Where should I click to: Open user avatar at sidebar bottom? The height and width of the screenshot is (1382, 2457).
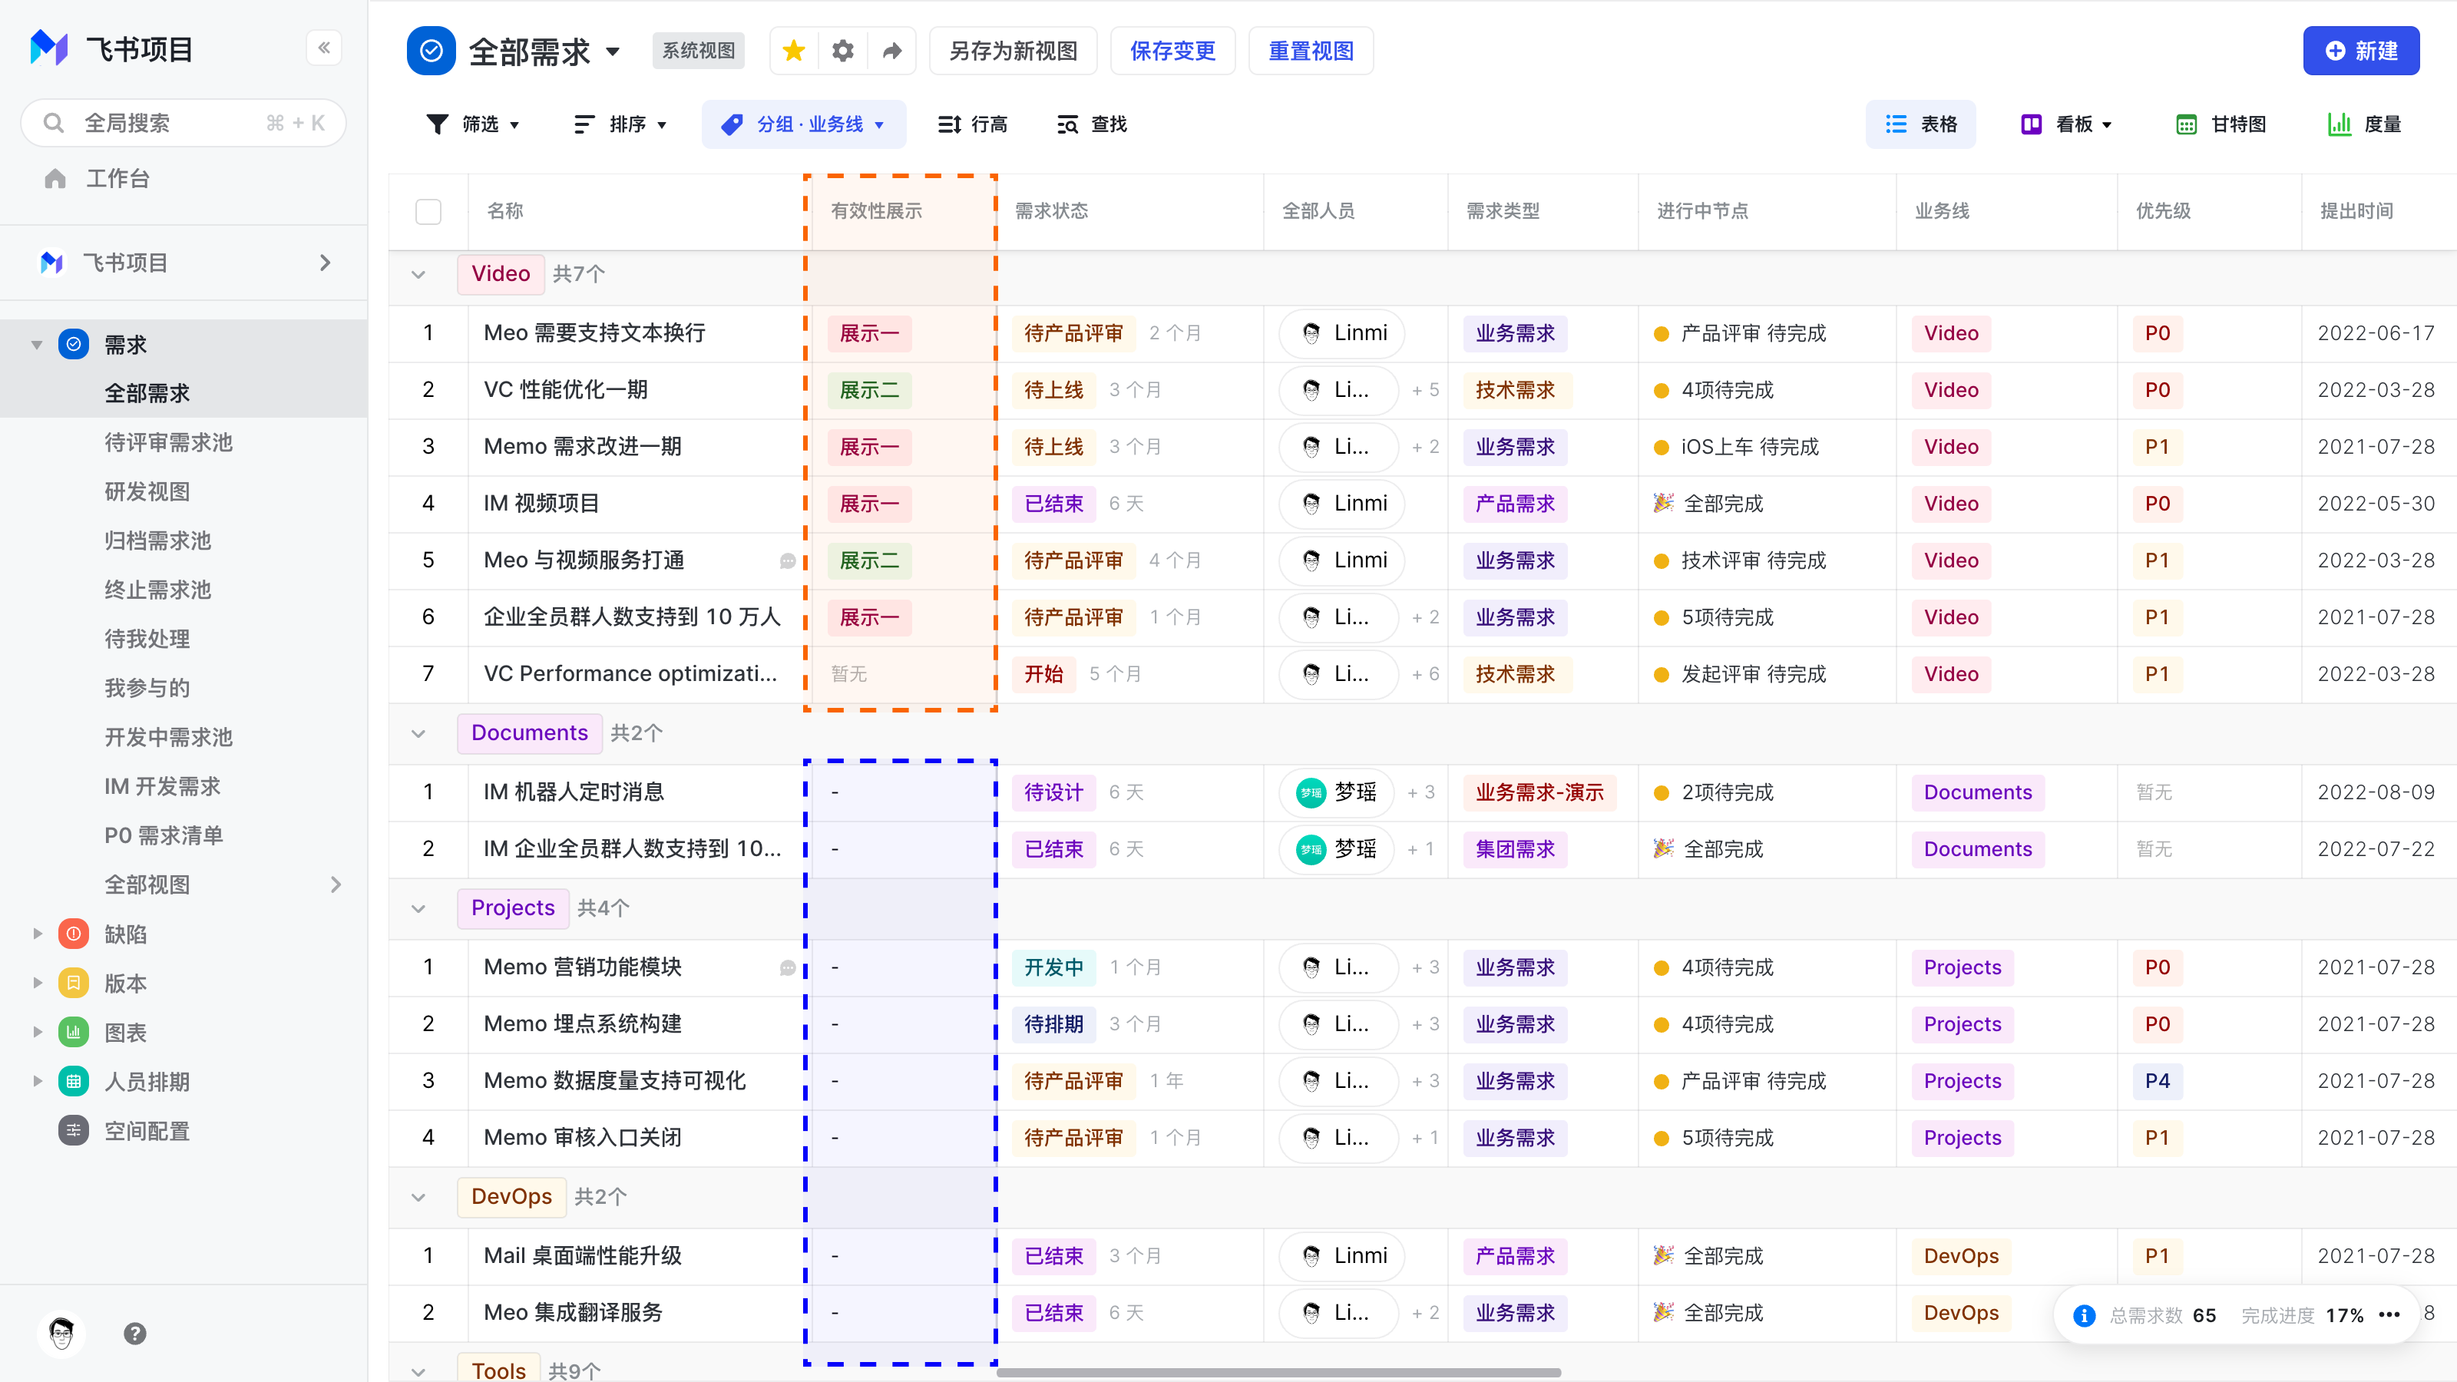pyautogui.click(x=62, y=1334)
